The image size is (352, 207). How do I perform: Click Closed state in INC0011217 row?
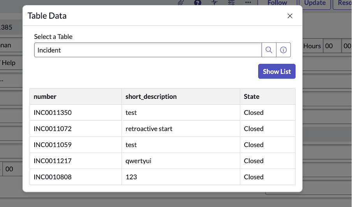pyautogui.click(x=268, y=161)
